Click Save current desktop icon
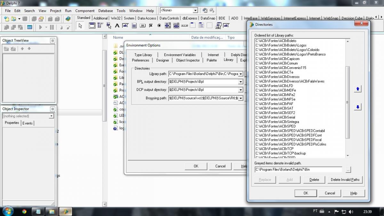Screen dimensions: 384x216 click(x=205, y=11)
